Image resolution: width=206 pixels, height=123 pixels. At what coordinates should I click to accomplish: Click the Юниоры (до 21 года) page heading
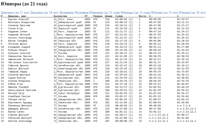[x=24, y=4]
